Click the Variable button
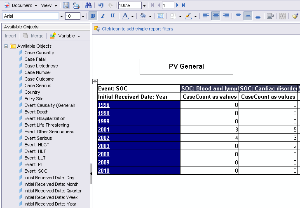300x208 pixels. pyautogui.click(x=66, y=36)
